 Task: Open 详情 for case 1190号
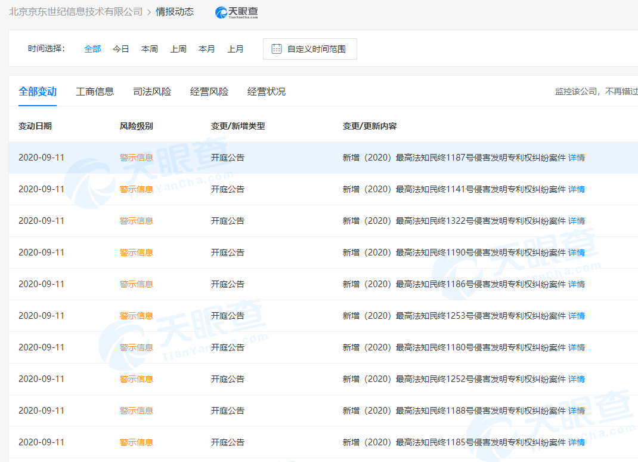click(x=577, y=252)
